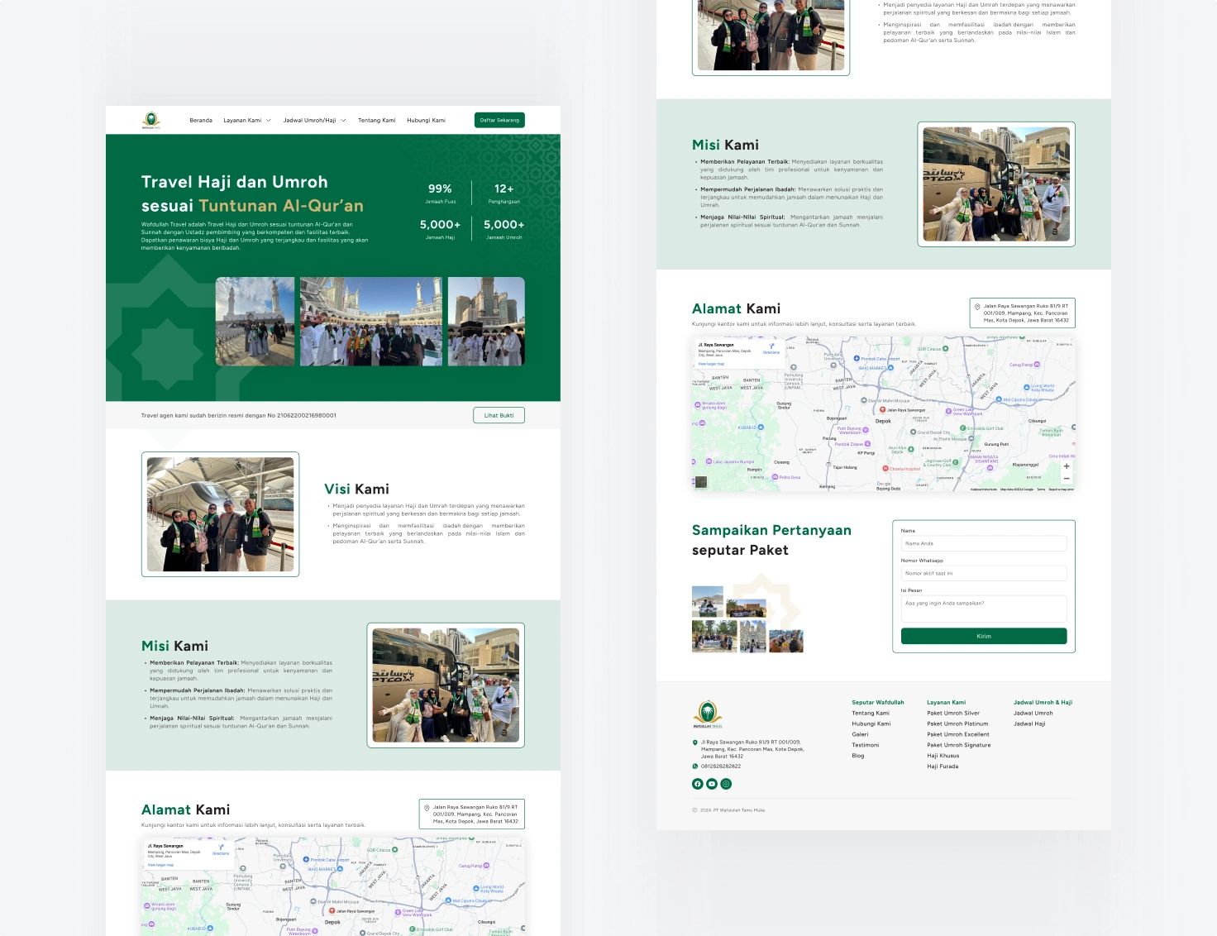This screenshot has width=1217, height=936.
Task: Open the train station photo beside Visi Kami
Action: (220, 514)
